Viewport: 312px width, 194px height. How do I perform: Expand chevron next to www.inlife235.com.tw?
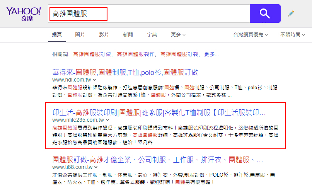(107, 120)
